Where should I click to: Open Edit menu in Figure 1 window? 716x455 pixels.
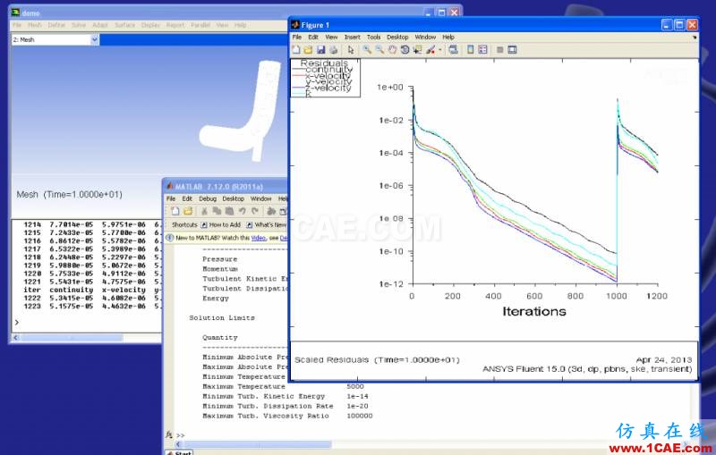(312, 37)
